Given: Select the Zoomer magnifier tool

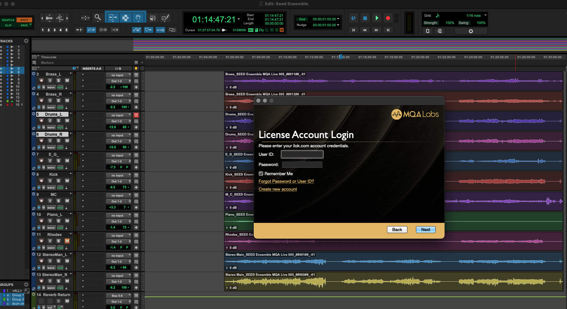Looking at the screenshot, I should click(x=97, y=17).
